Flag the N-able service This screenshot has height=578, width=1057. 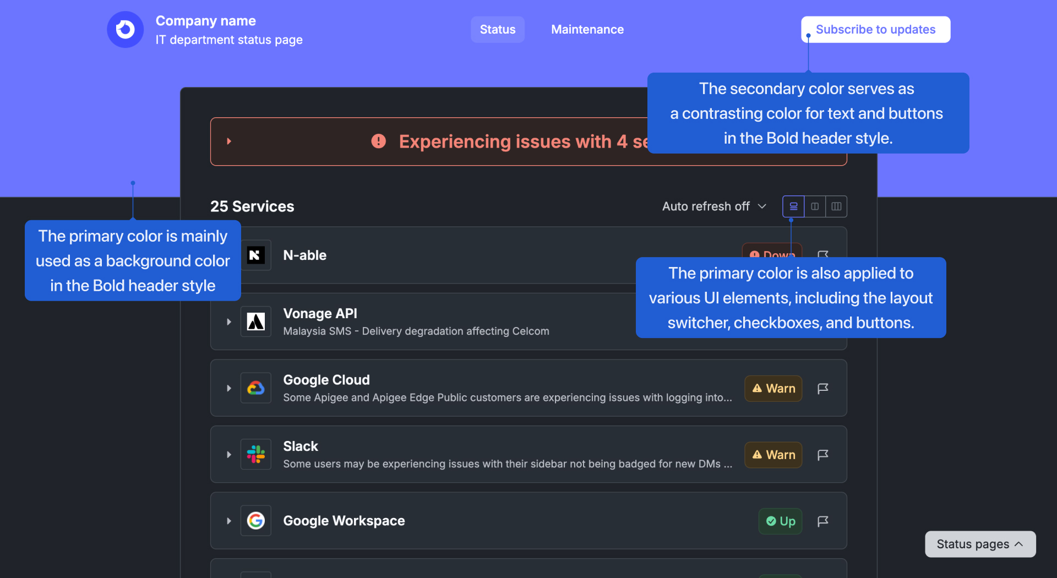pos(823,254)
